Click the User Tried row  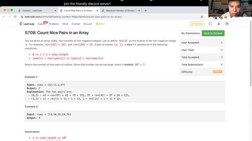(x=202, y=50)
